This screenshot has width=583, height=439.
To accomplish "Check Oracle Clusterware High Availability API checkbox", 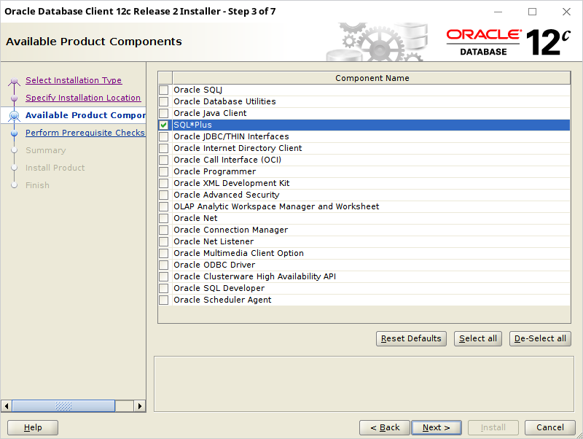I will coord(163,276).
